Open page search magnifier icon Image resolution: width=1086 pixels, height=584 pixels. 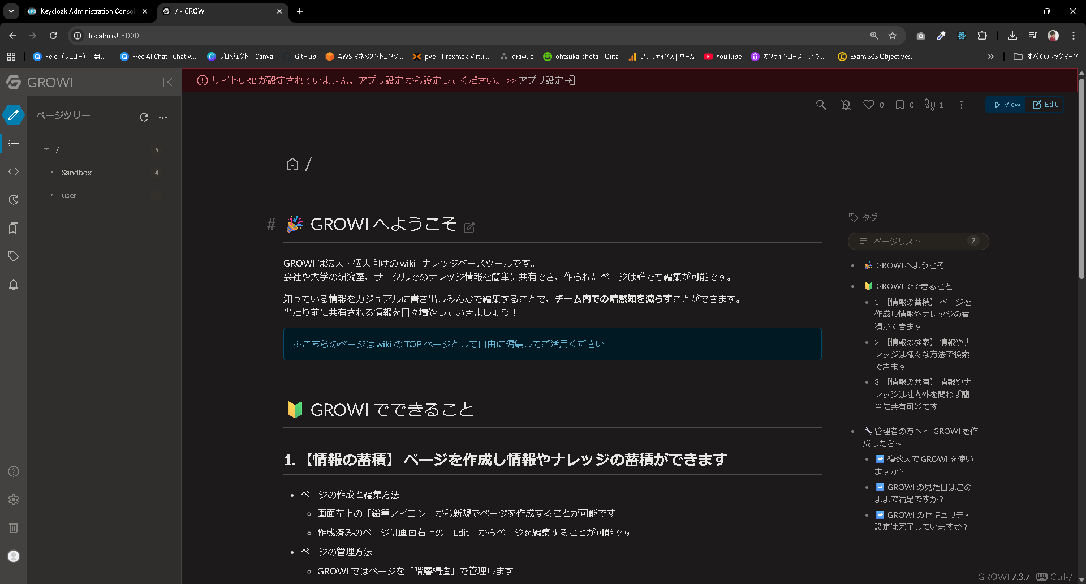[x=821, y=105]
